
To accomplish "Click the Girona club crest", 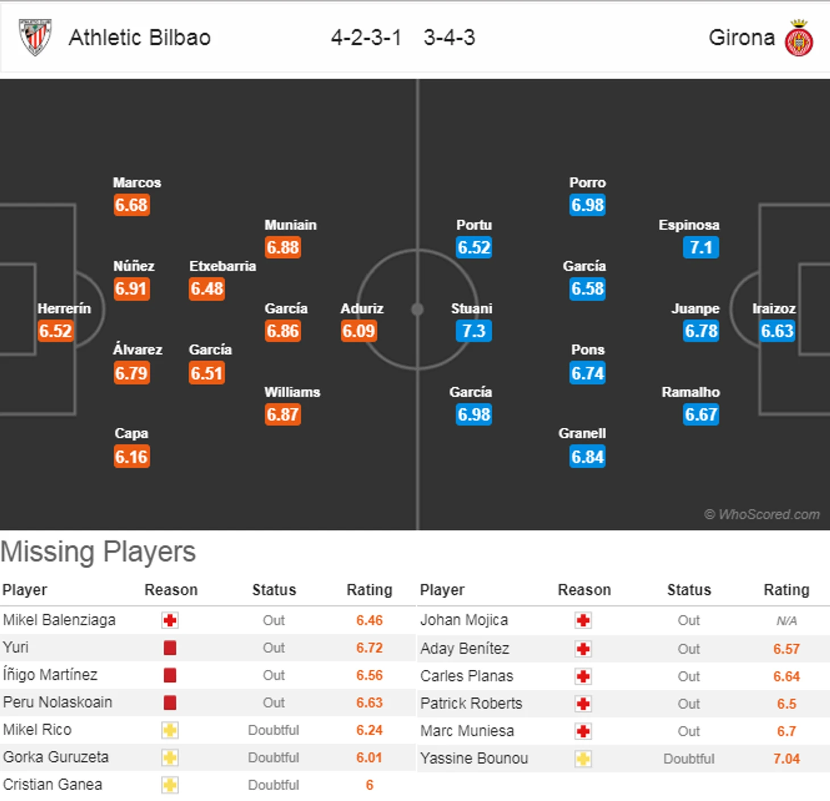I will point(799,38).
